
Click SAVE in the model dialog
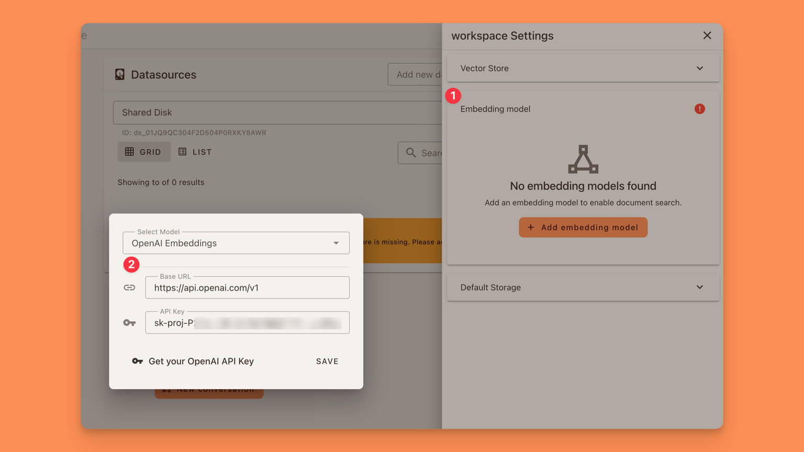pyautogui.click(x=327, y=361)
